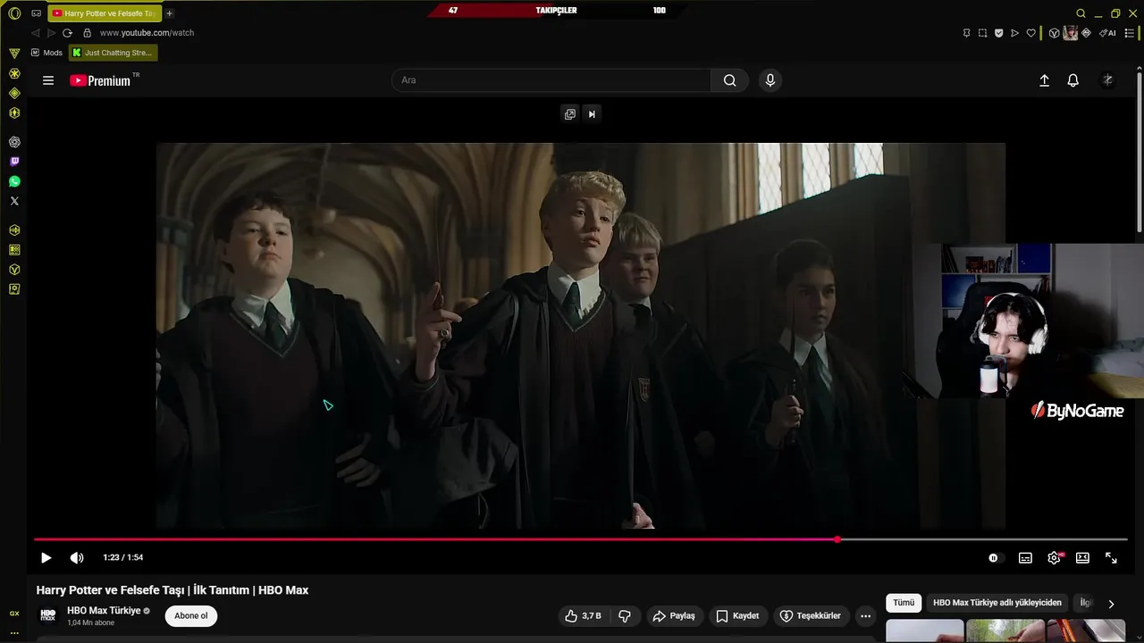Go back to the previous page
The width and height of the screenshot is (1144, 643).
(36, 33)
